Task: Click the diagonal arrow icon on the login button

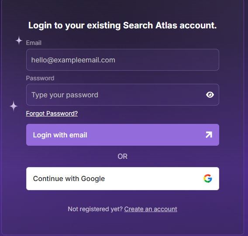Action: pyautogui.click(x=209, y=135)
